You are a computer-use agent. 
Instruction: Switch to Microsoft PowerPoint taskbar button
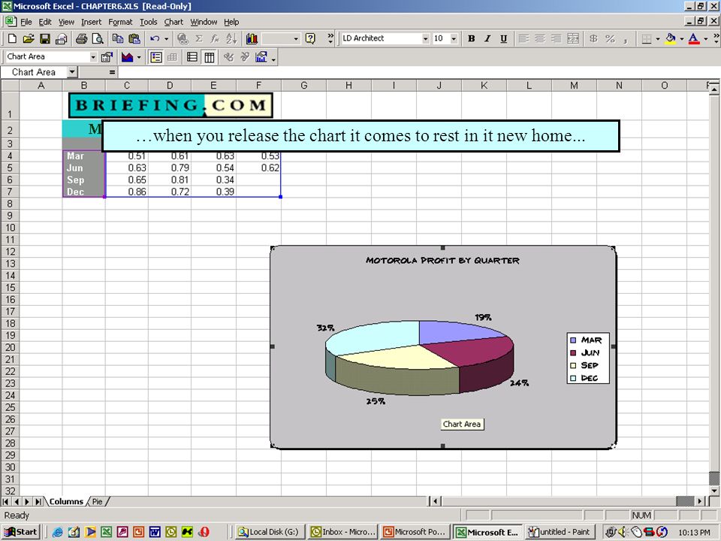[415, 532]
